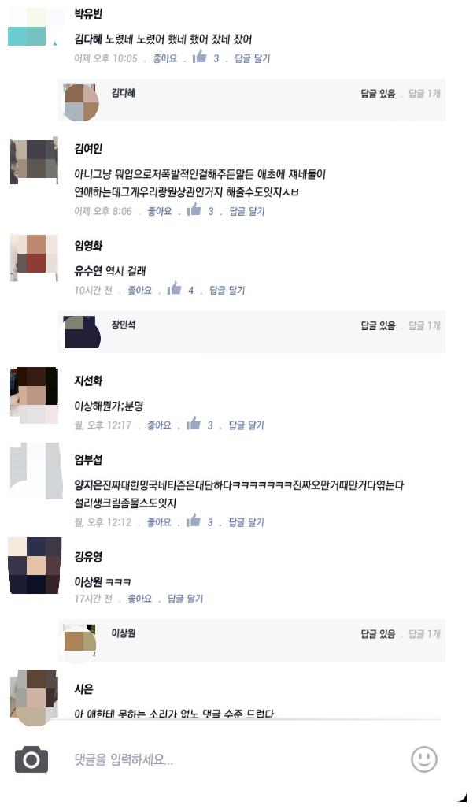Open the emoji smiley picker
The width and height of the screenshot is (473, 809).
[424, 759]
